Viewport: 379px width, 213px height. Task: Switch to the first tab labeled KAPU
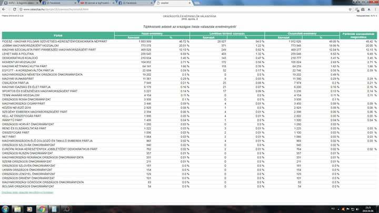tap(21, 3)
